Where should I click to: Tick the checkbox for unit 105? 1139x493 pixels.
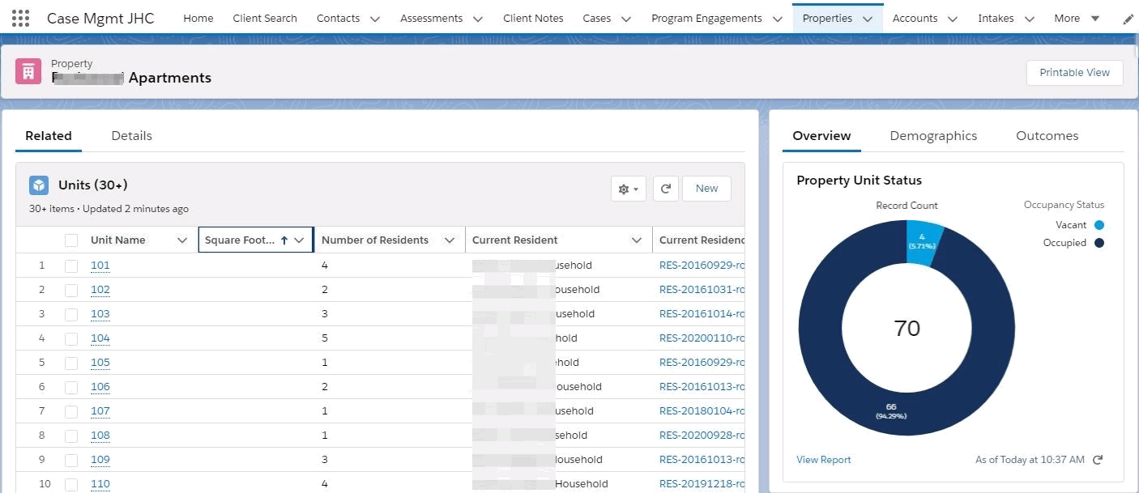click(x=71, y=363)
